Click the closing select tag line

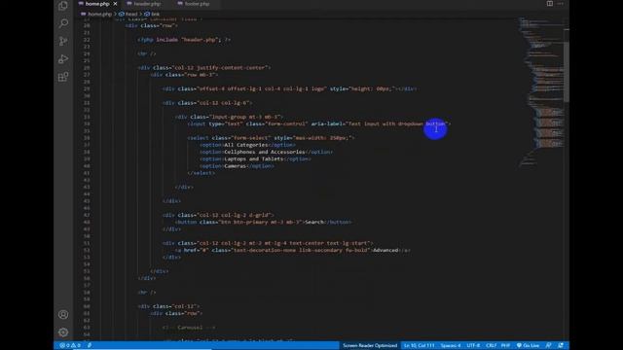[x=202, y=173]
